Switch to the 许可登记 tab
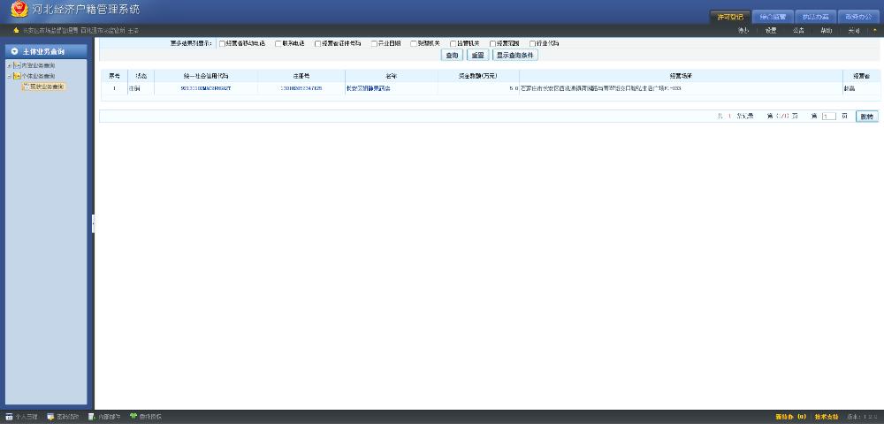The image size is (884, 430). point(730,17)
